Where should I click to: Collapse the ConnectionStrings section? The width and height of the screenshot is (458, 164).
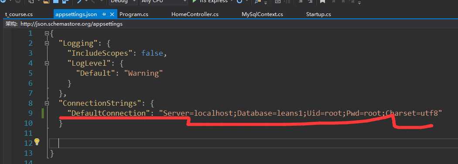point(47,103)
